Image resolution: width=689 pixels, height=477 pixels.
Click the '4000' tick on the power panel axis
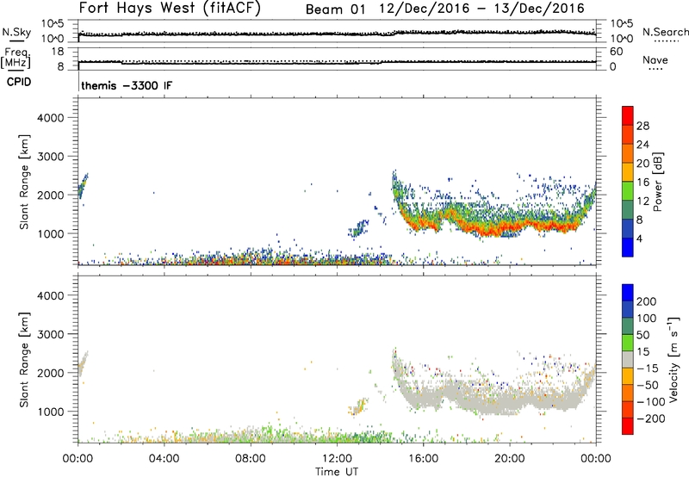[x=51, y=118]
